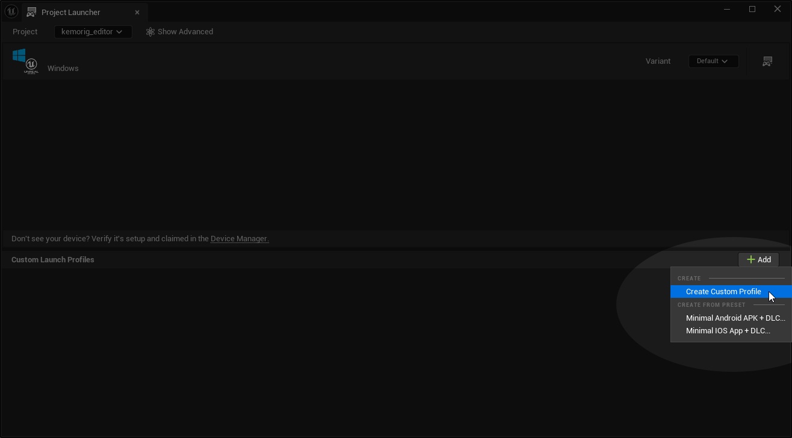This screenshot has height=438, width=792.
Task: Expand the Variant Default dropdown
Action: point(713,61)
